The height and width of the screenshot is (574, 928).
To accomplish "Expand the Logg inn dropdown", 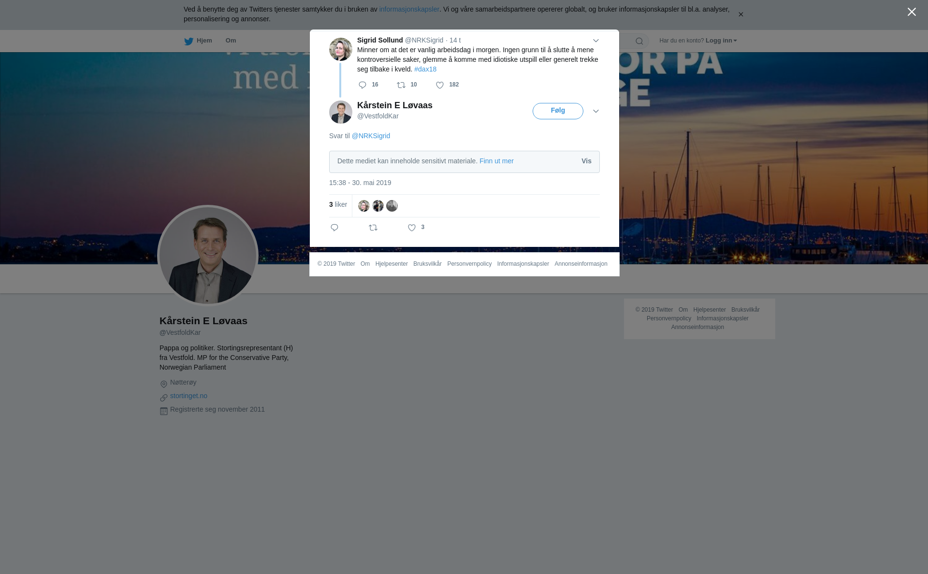I will click(x=721, y=41).
